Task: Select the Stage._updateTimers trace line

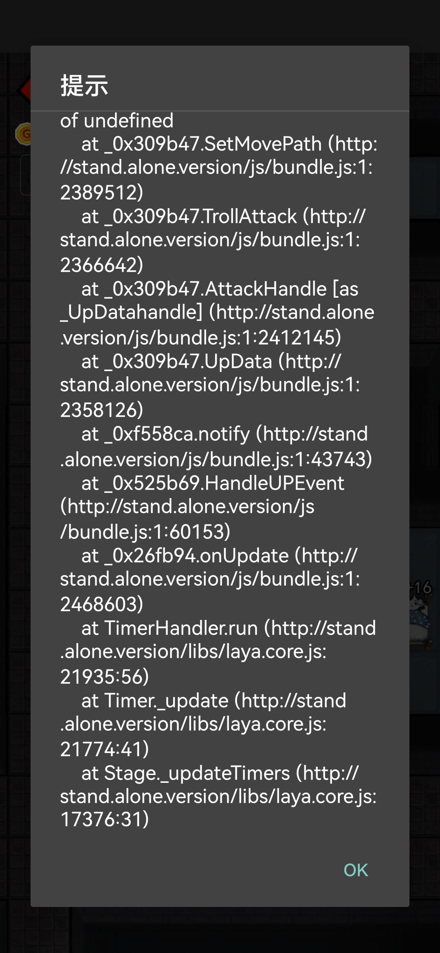Action: (x=218, y=796)
